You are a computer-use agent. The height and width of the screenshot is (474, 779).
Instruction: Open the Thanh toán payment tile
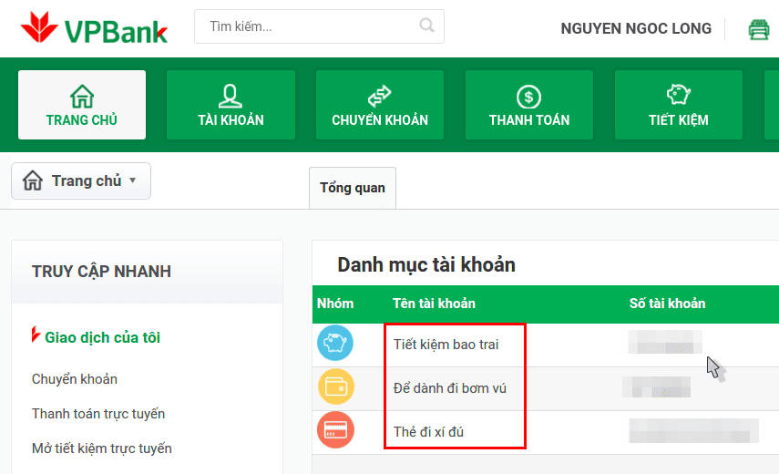click(x=529, y=105)
